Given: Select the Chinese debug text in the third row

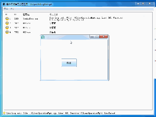Looking at the screenshot, I should [x=53, y=28].
